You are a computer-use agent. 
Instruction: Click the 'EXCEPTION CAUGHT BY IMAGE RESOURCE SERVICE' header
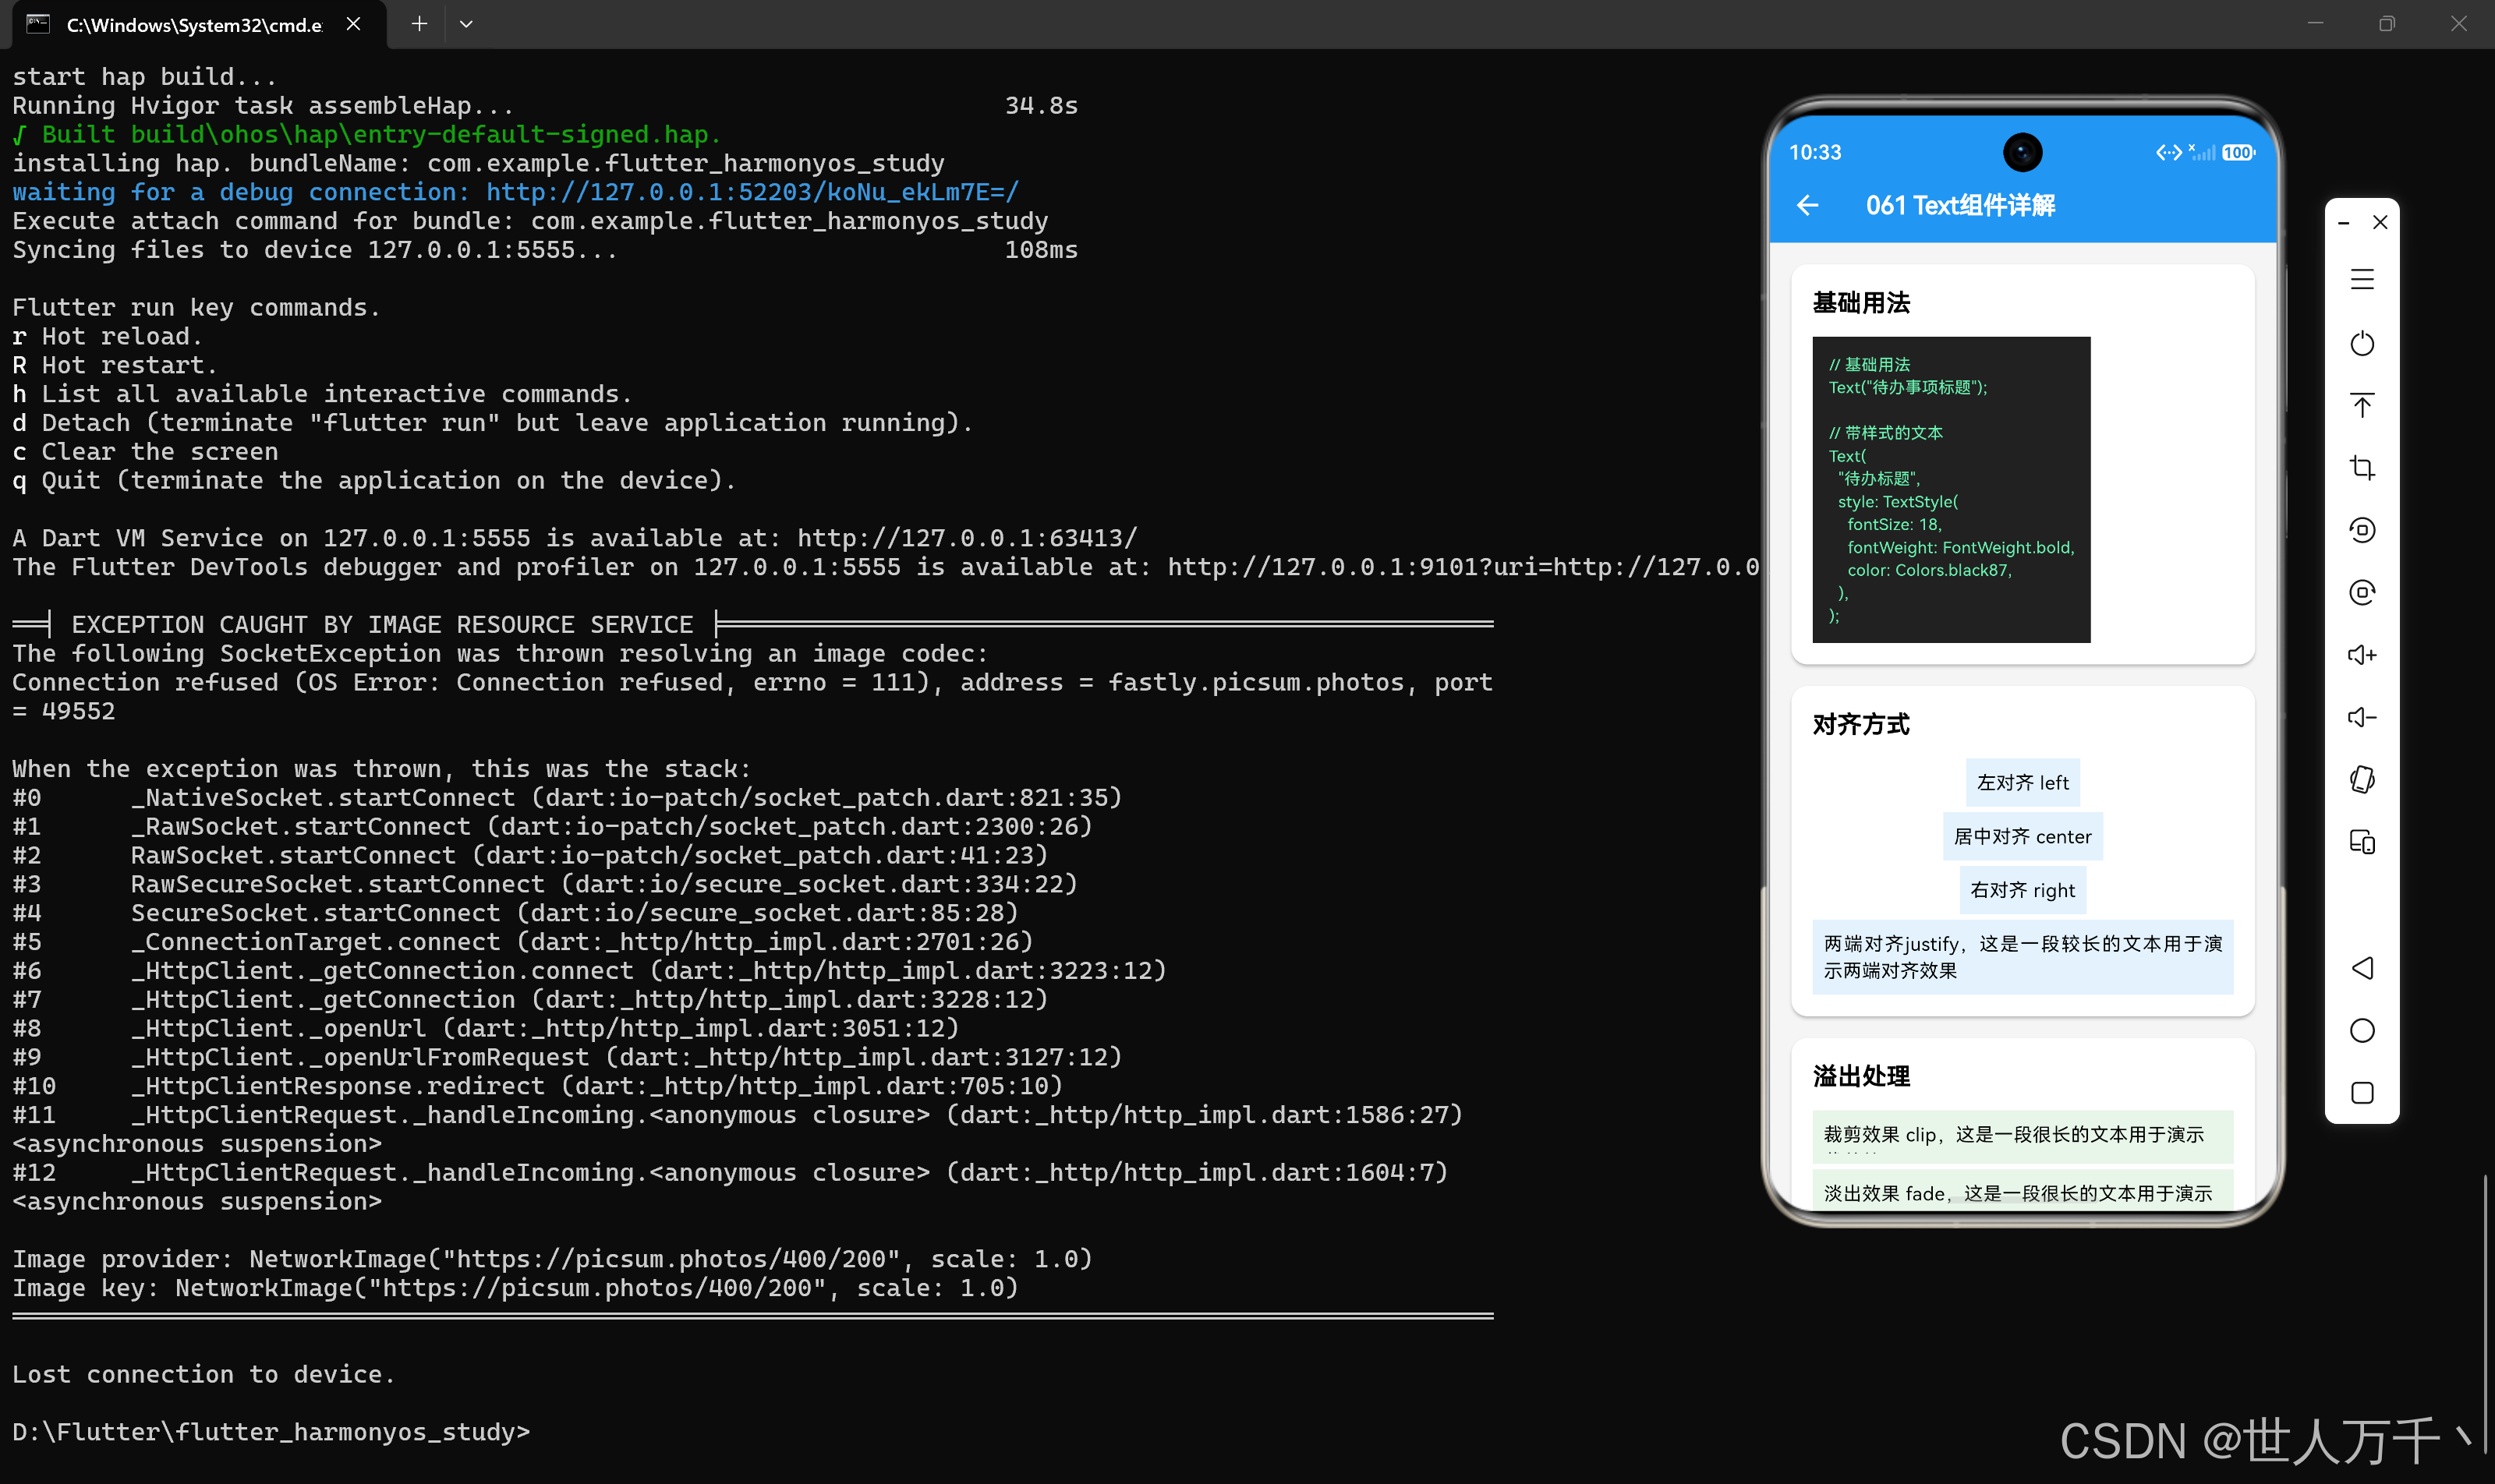(382, 625)
